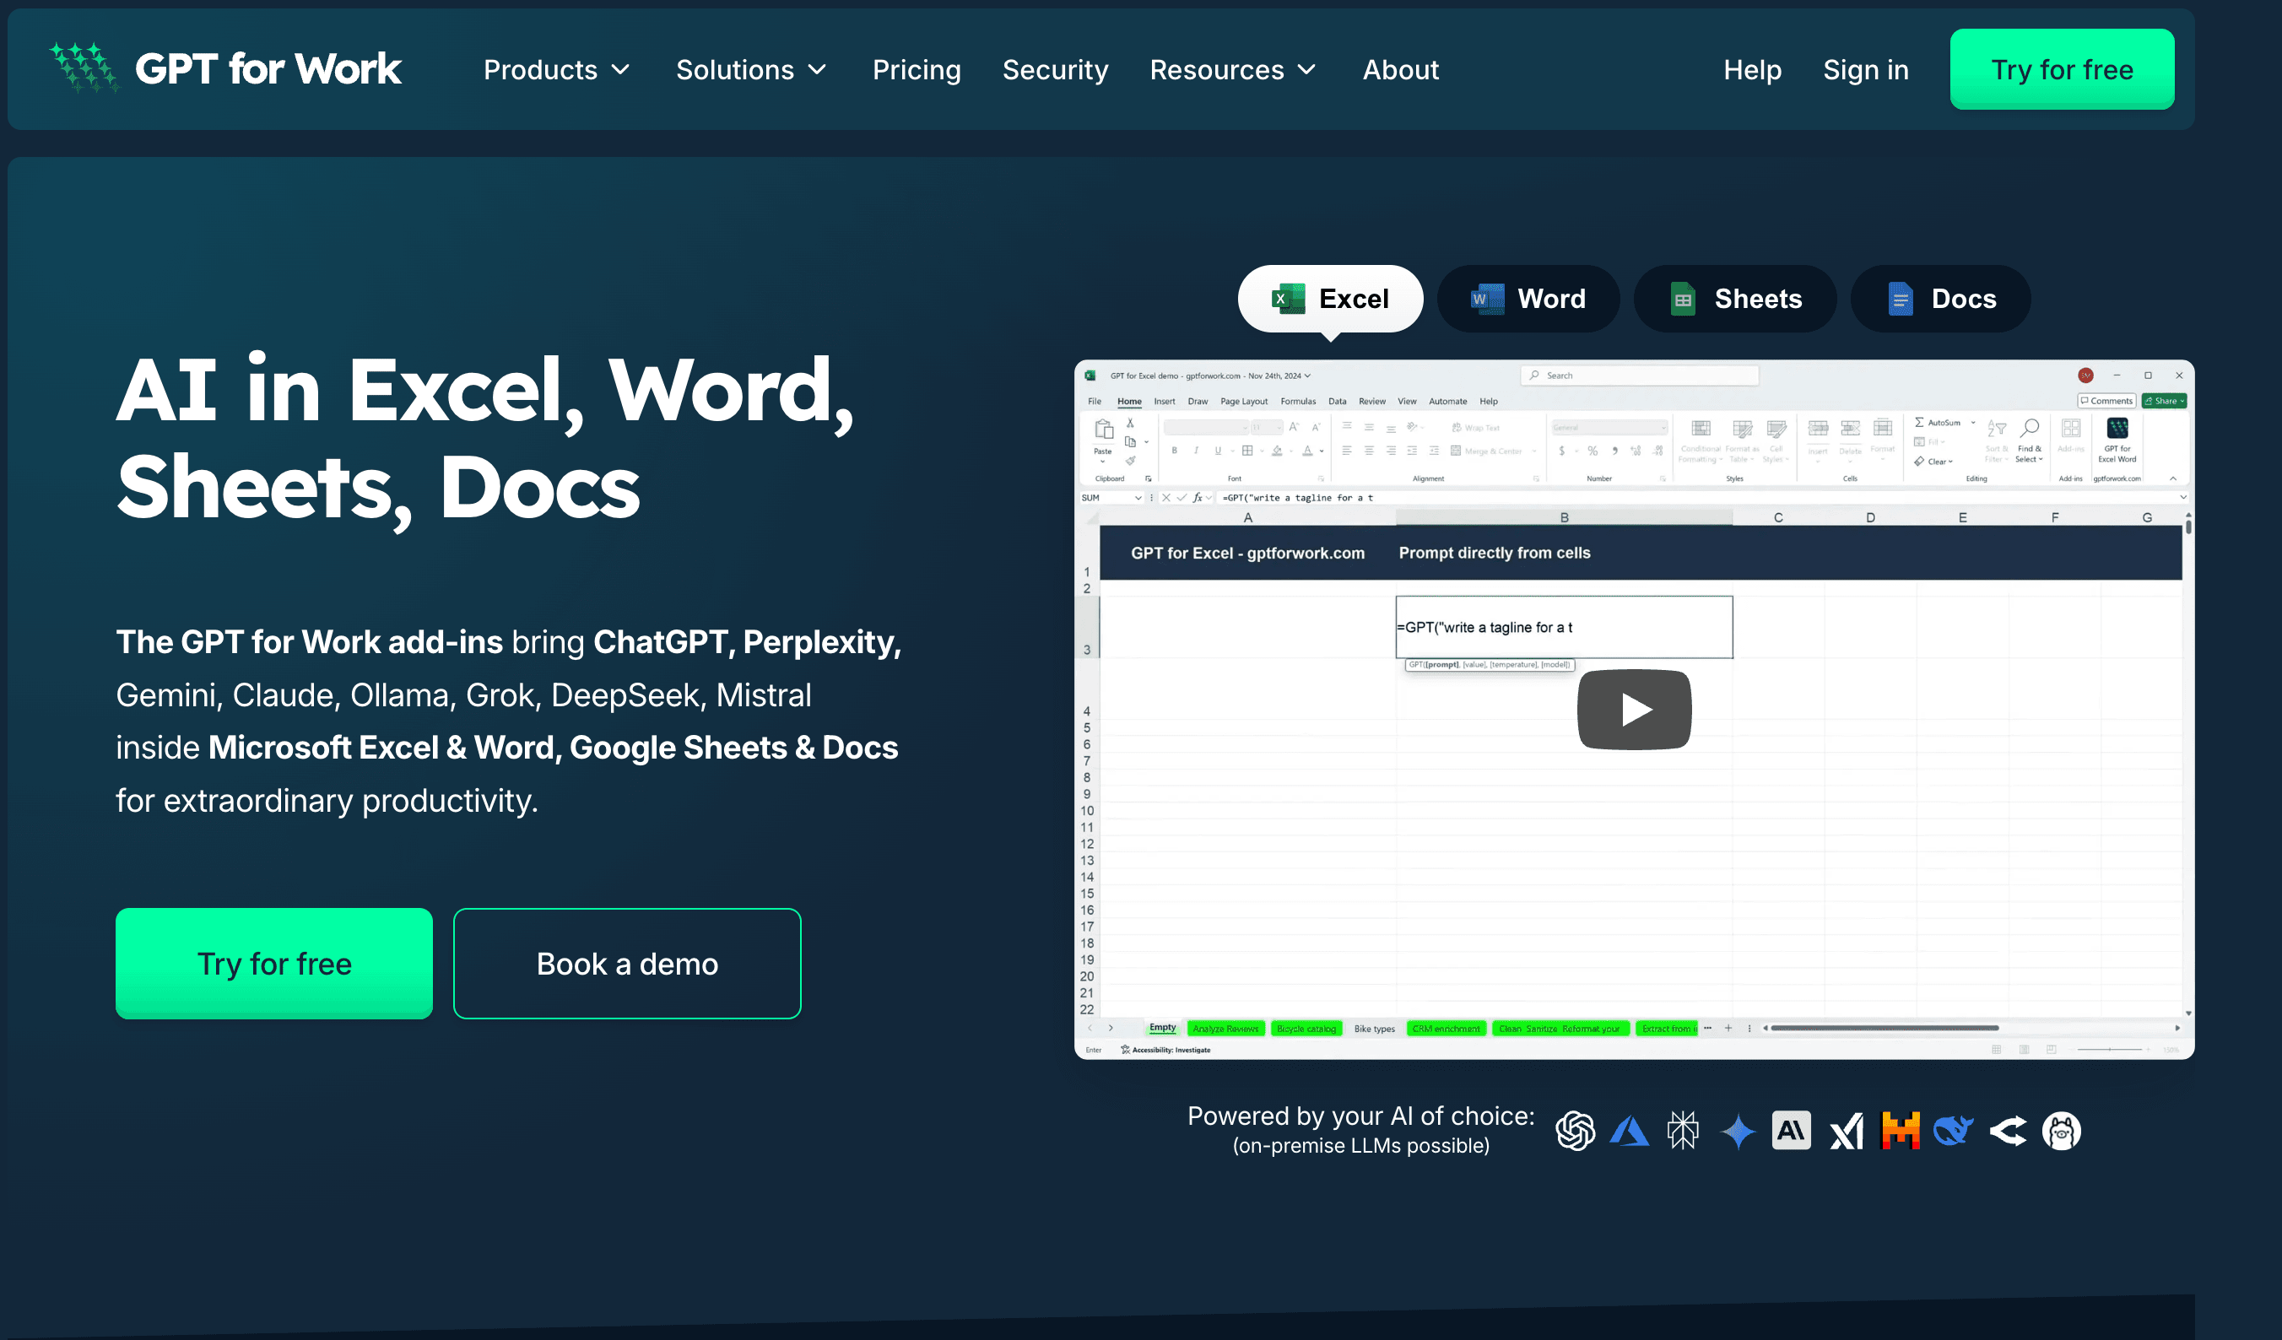Add a new sheet with plus
The width and height of the screenshot is (2282, 1340).
[x=1728, y=1028]
